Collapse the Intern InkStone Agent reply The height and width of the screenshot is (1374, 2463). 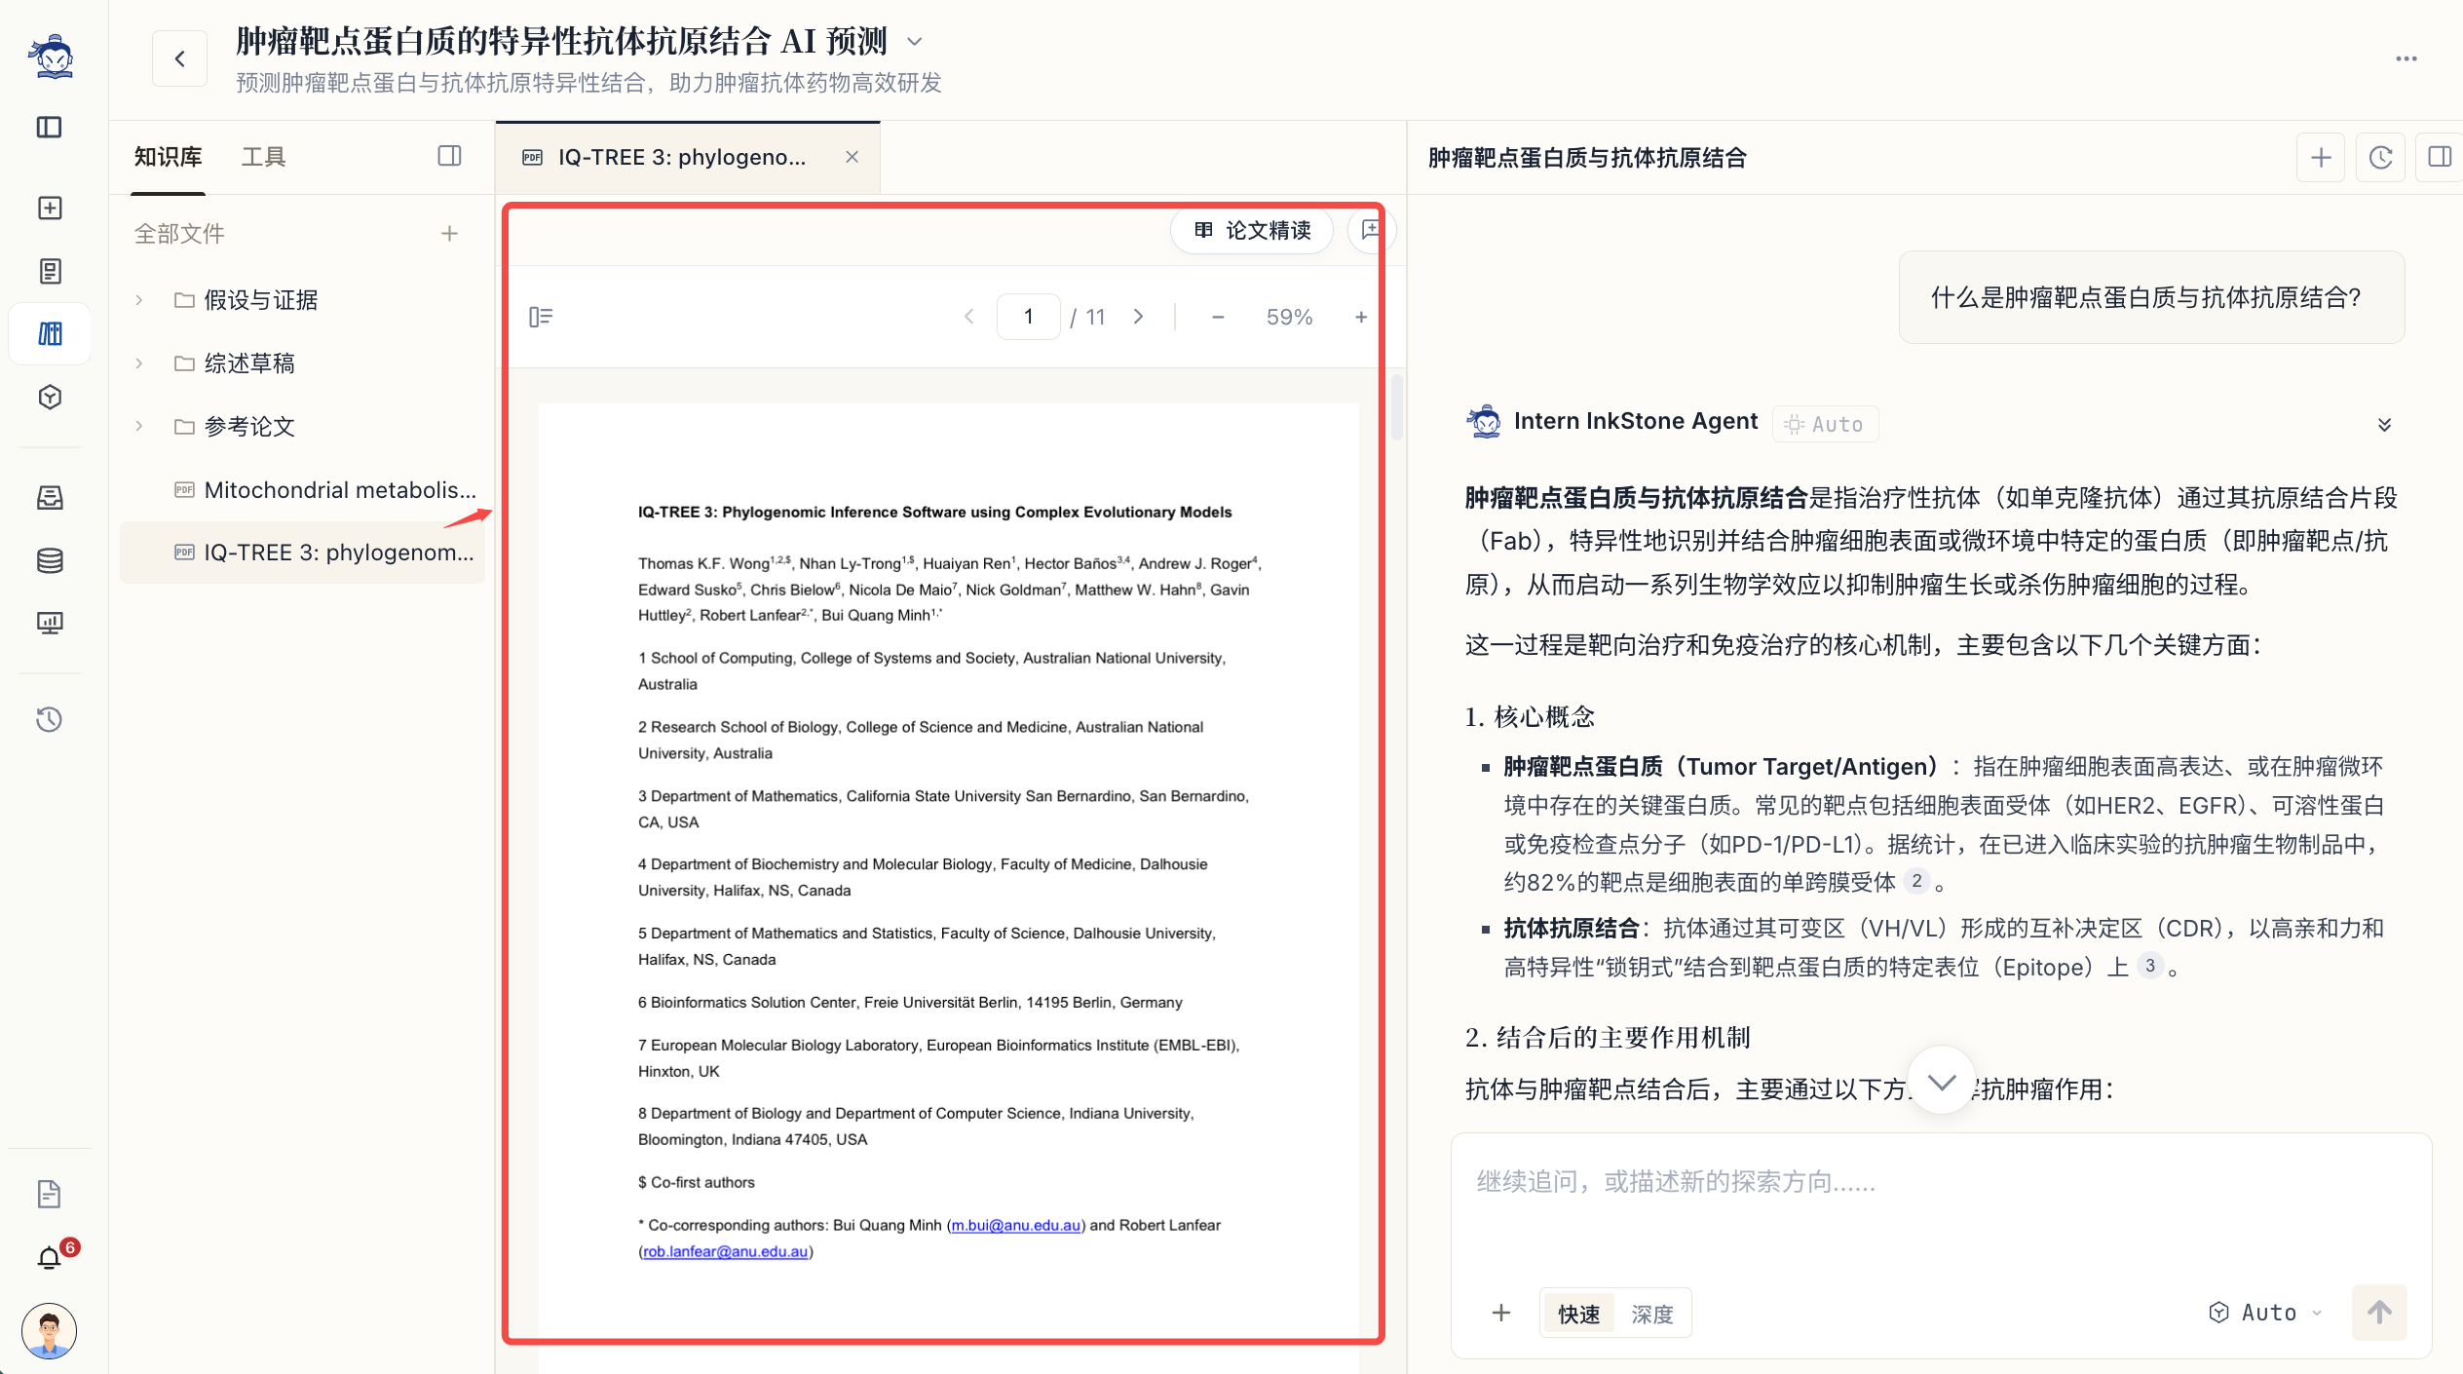point(2383,424)
